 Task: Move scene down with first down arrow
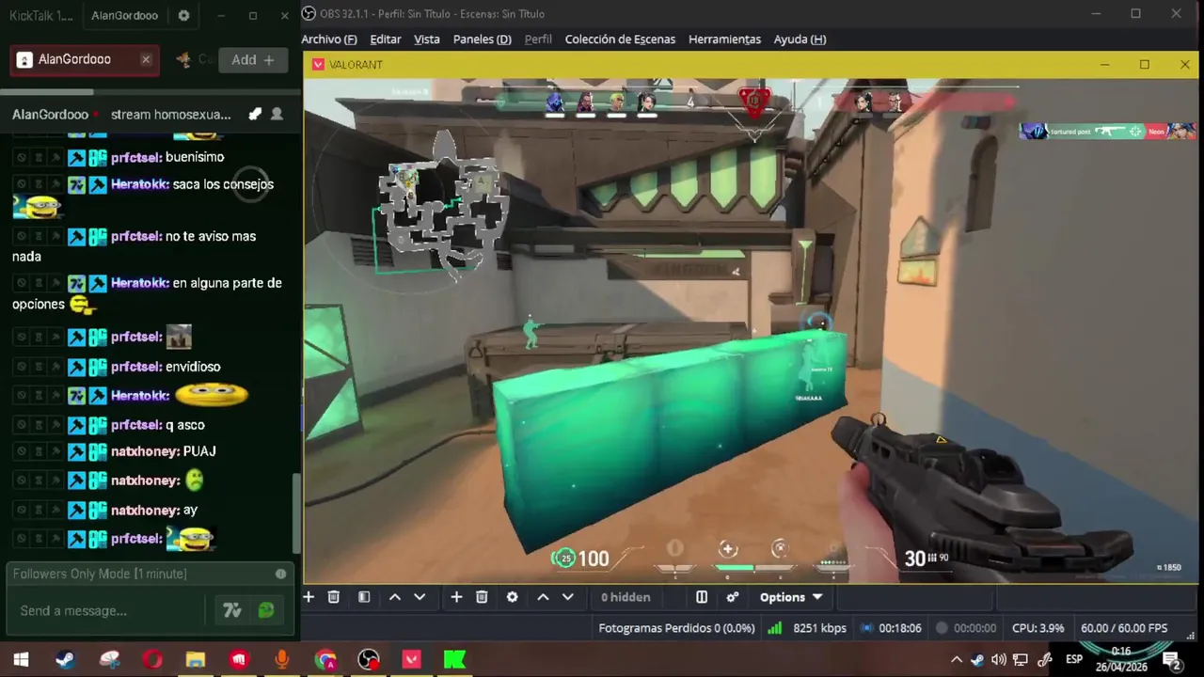(x=420, y=597)
